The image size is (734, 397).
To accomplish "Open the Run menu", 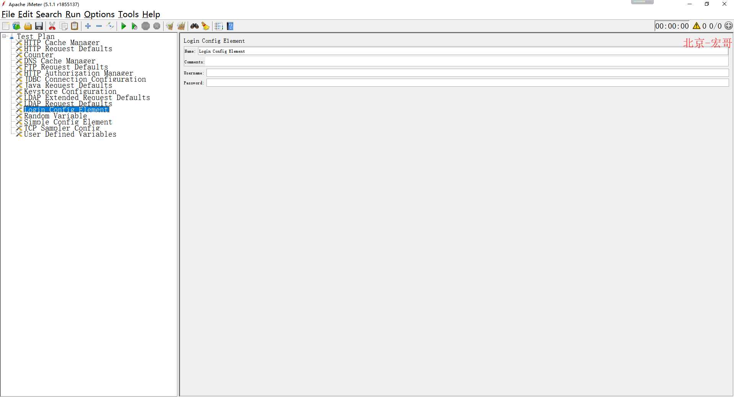I will (x=73, y=15).
